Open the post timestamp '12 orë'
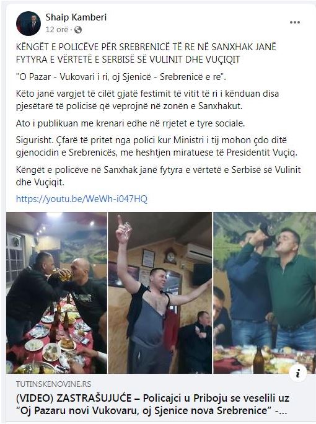The image size is (316, 424). 57,30
